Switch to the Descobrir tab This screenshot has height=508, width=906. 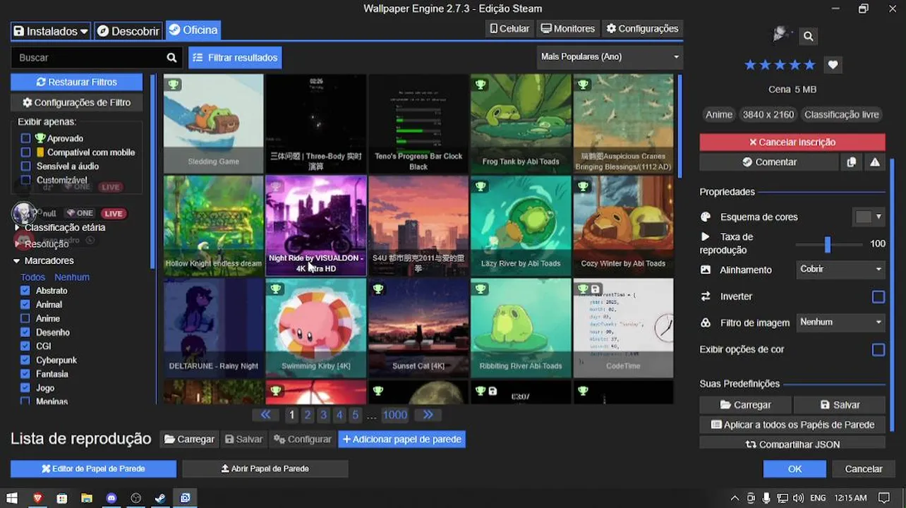point(128,31)
